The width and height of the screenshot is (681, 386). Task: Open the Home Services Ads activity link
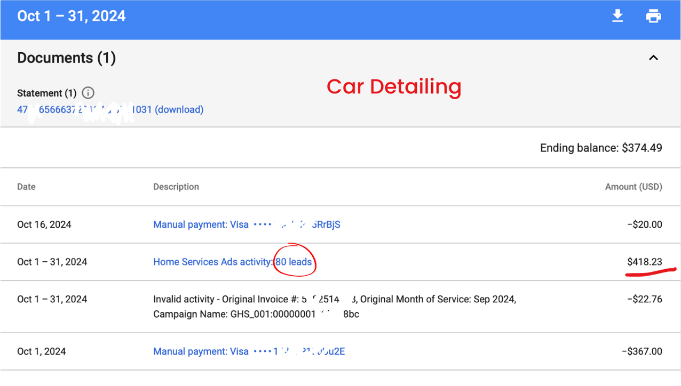(212, 262)
